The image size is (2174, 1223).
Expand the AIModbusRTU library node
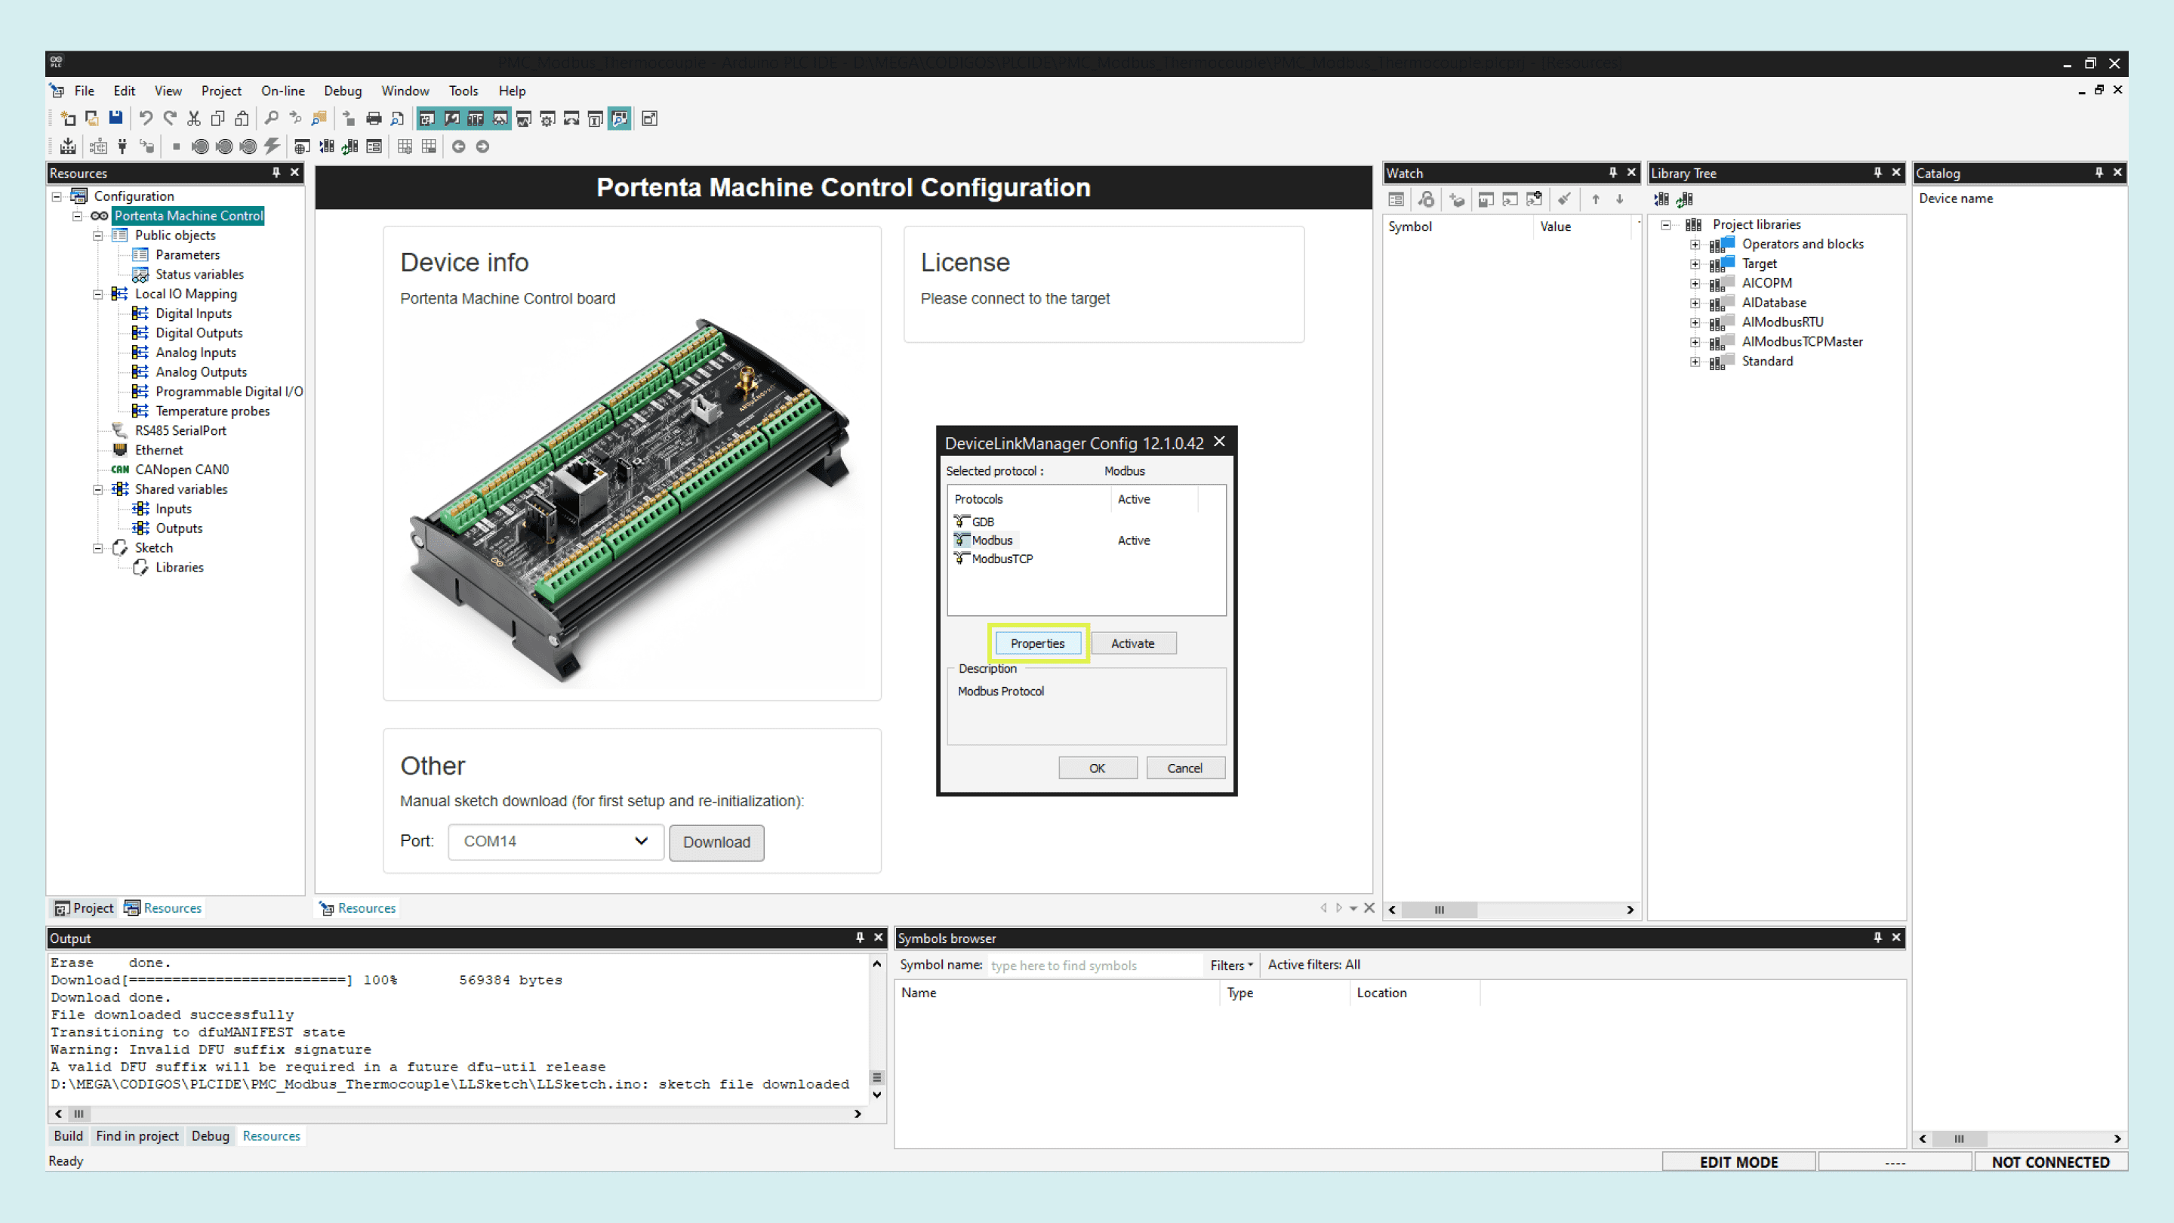1695,322
